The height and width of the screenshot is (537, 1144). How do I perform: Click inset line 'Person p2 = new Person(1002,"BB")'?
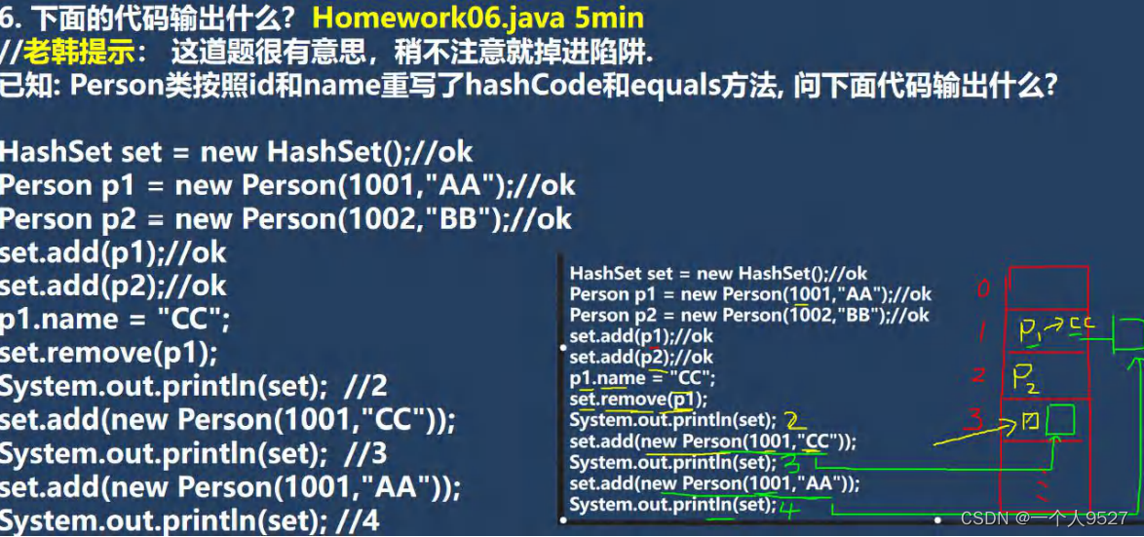[x=749, y=316]
